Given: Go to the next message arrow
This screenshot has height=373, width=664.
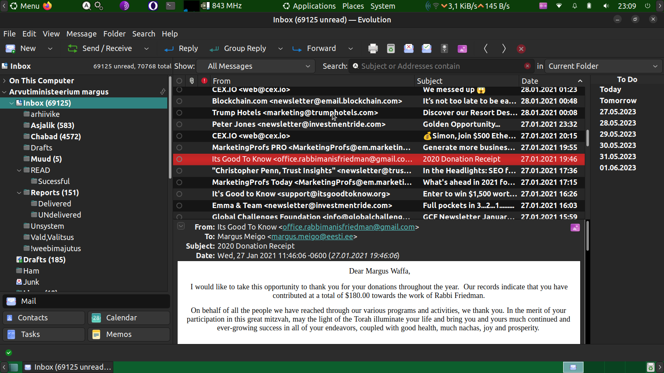Looking at the screenshot, I should [504, 48].
